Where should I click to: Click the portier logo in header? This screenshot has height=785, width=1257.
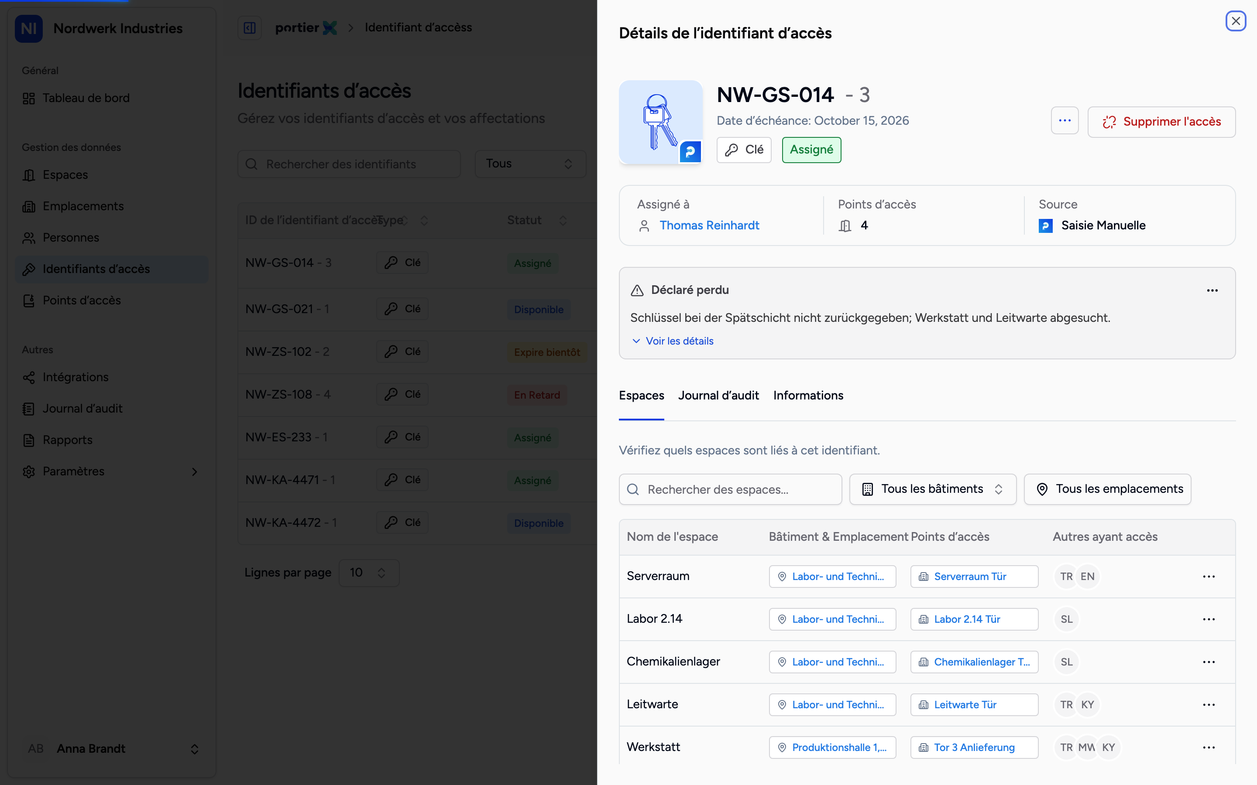coord(306,27)
